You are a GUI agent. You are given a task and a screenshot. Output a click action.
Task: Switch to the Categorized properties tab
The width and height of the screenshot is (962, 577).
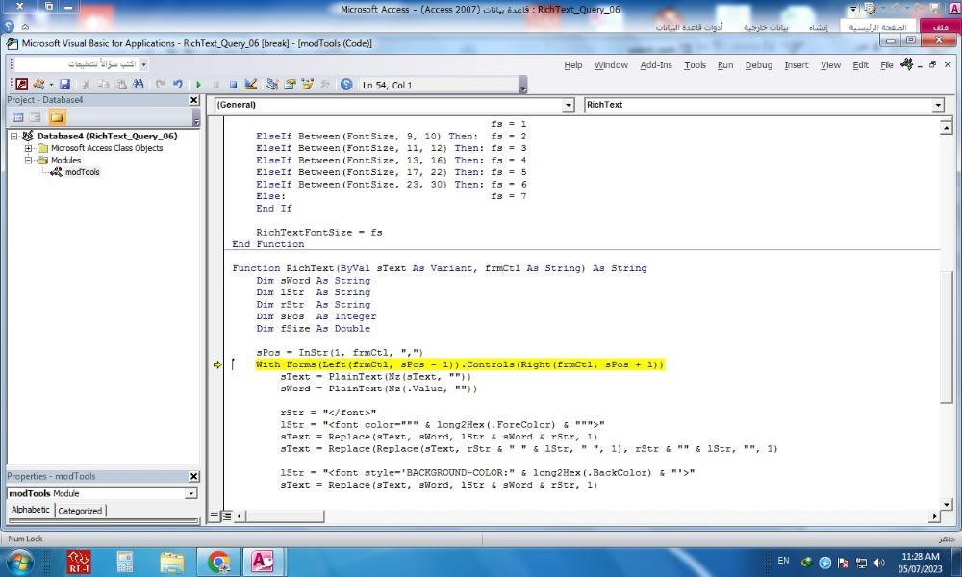tap(80, 511)
